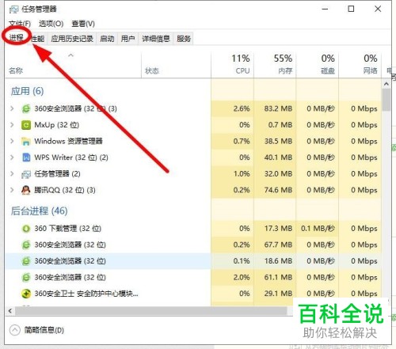This screenshot has width=396, height=349.
Task: Click the 360安全卫士 安全防护中心 icon
Action: (26, 294)
